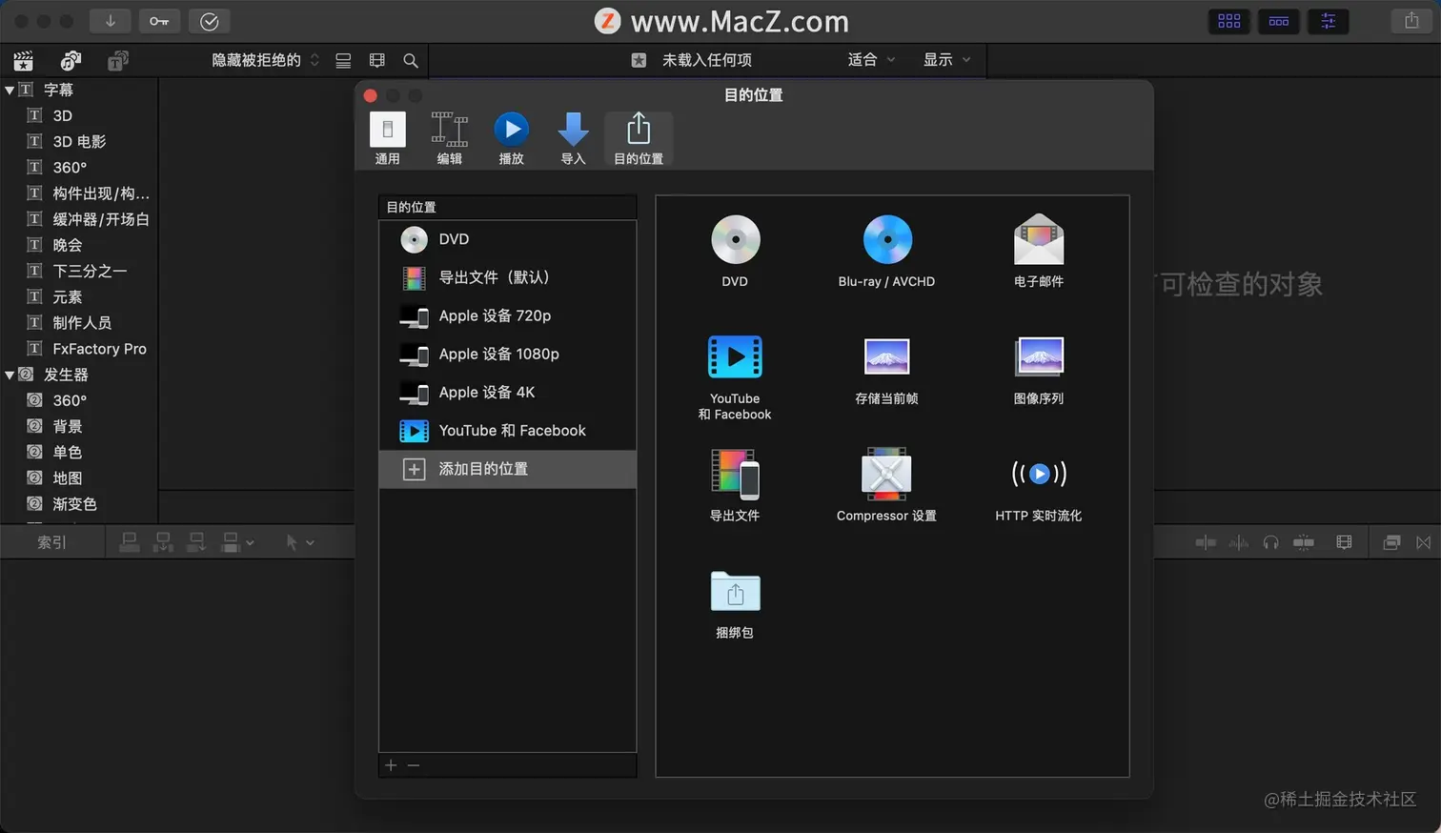Viewport: 1441px width, 833px height.
Task: Click the browser search magnifier icon
Action: click(411, 60)
